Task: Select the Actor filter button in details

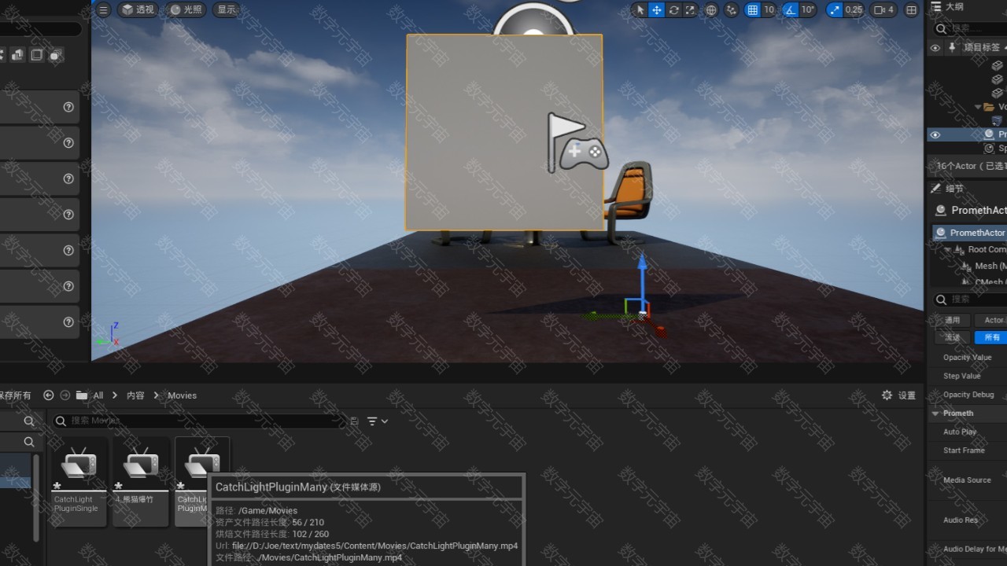Action: (990, 320)
